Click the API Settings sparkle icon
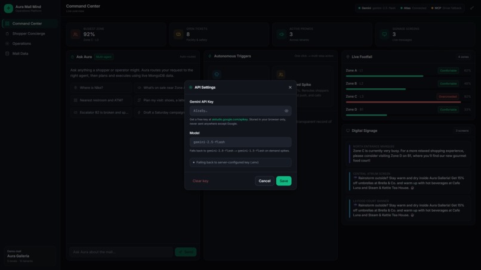The width and height of the screenshot is (481, 270). tap(191, 88)
